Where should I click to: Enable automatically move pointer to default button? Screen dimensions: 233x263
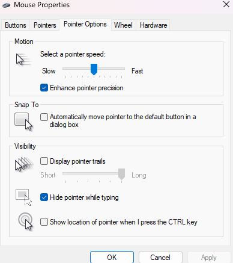(44, 117)
